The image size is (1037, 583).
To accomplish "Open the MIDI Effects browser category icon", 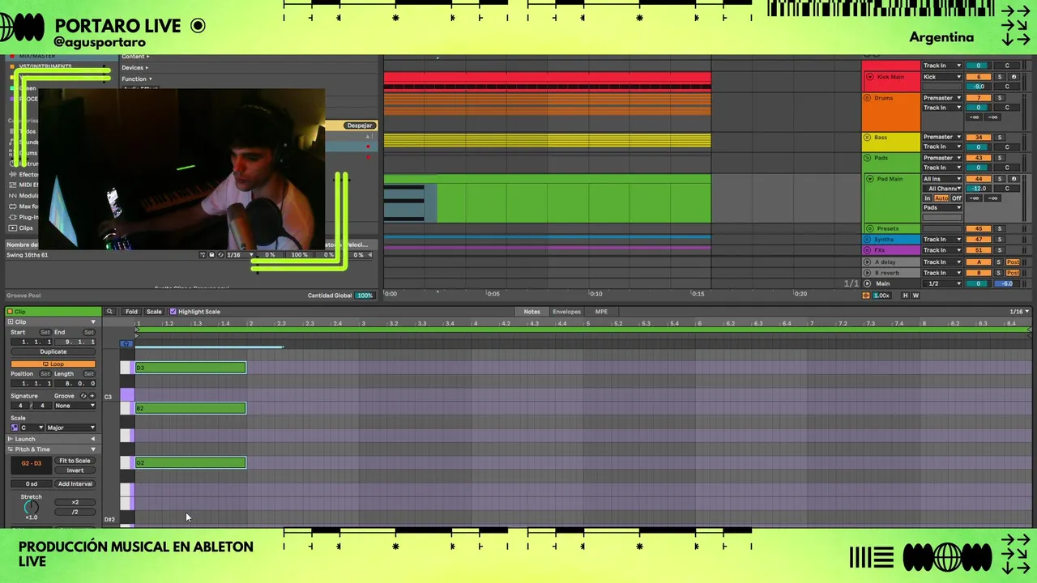I will click(13, 185).
